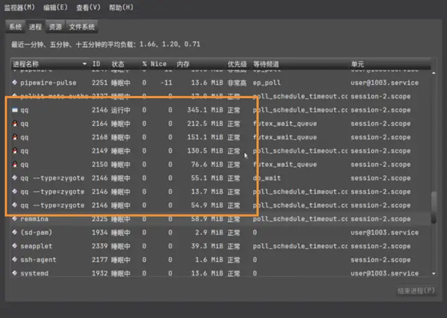Image resolution: width=447 pixels, height=318 pixels.
Task: Select the pipewire-pulse process name
Action: [x=48, y=83]
